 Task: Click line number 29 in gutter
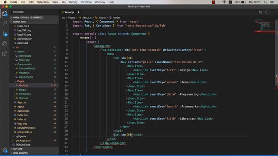pyautogui.click(x=66, y=135)
